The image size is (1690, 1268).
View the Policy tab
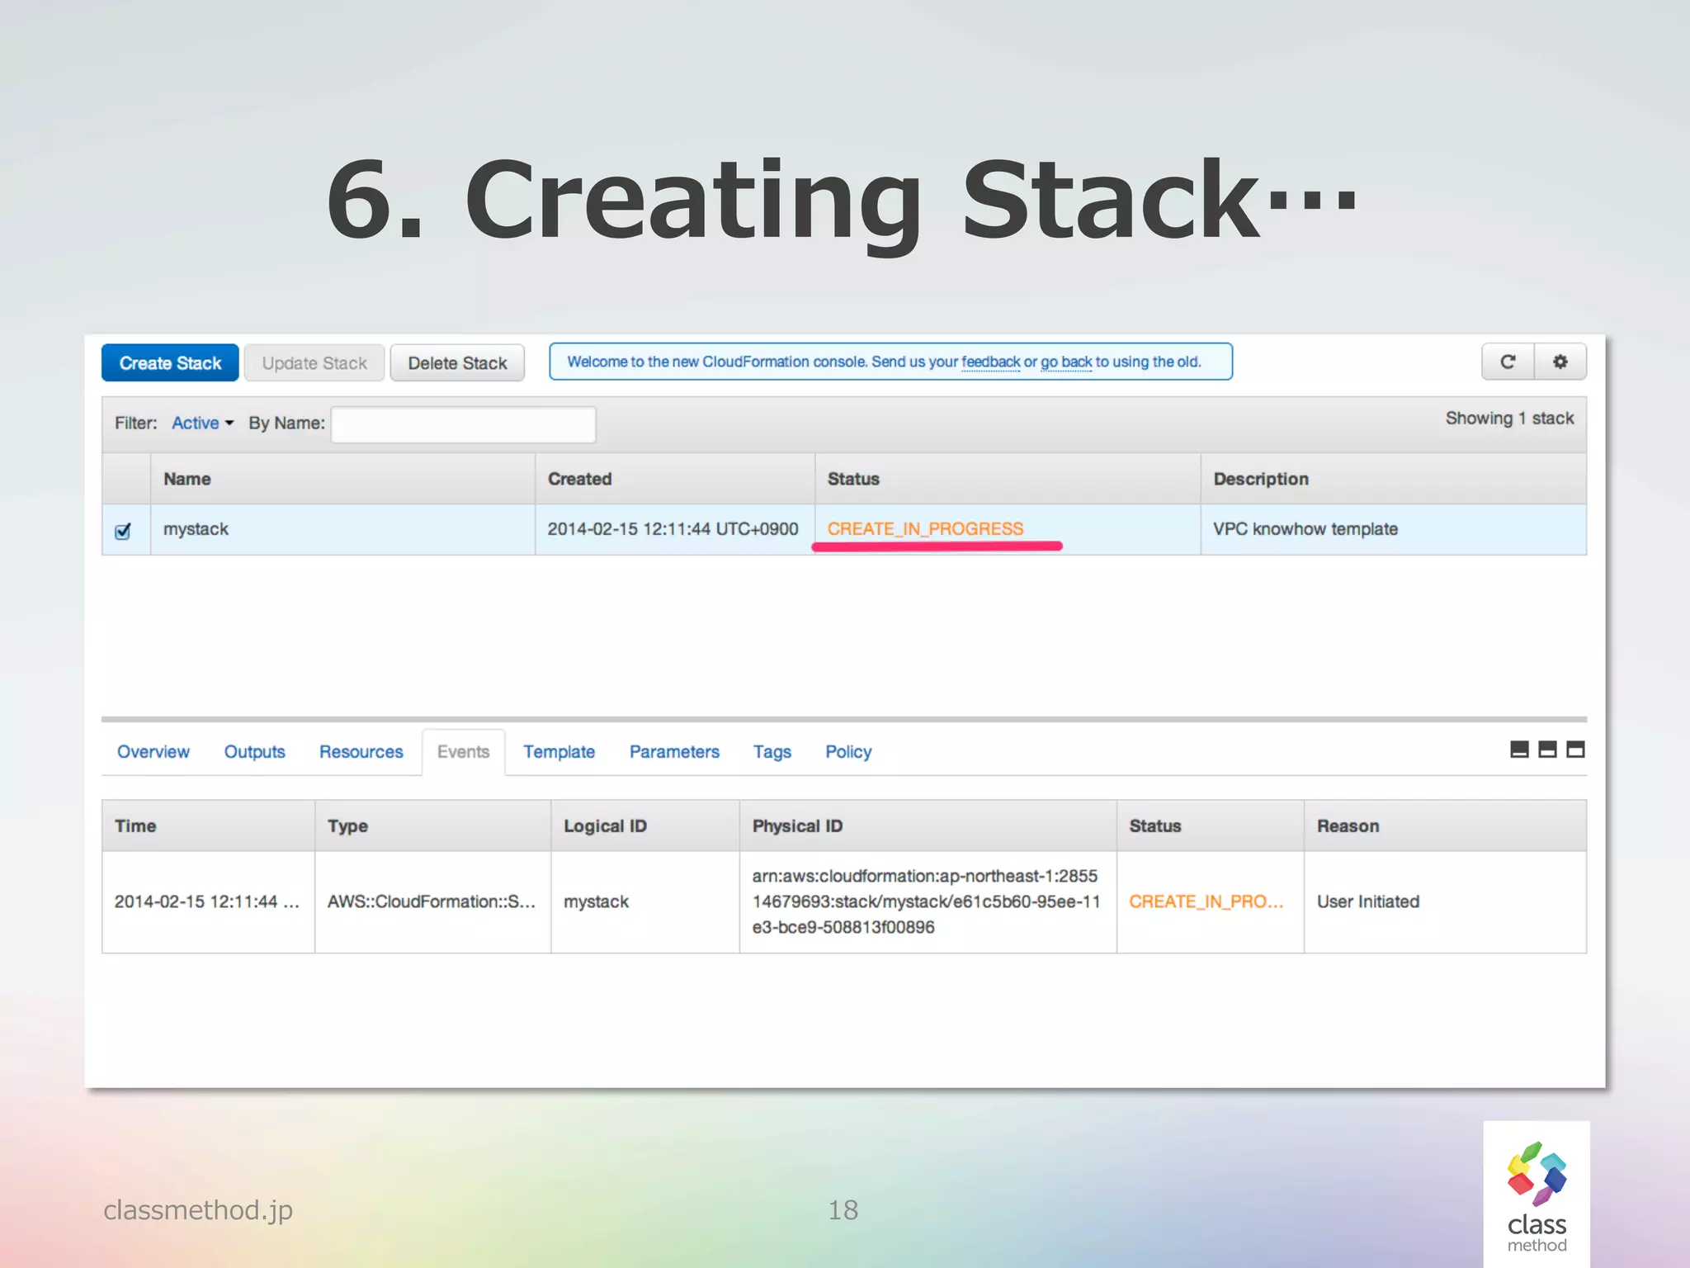click(x=848, y=752)
